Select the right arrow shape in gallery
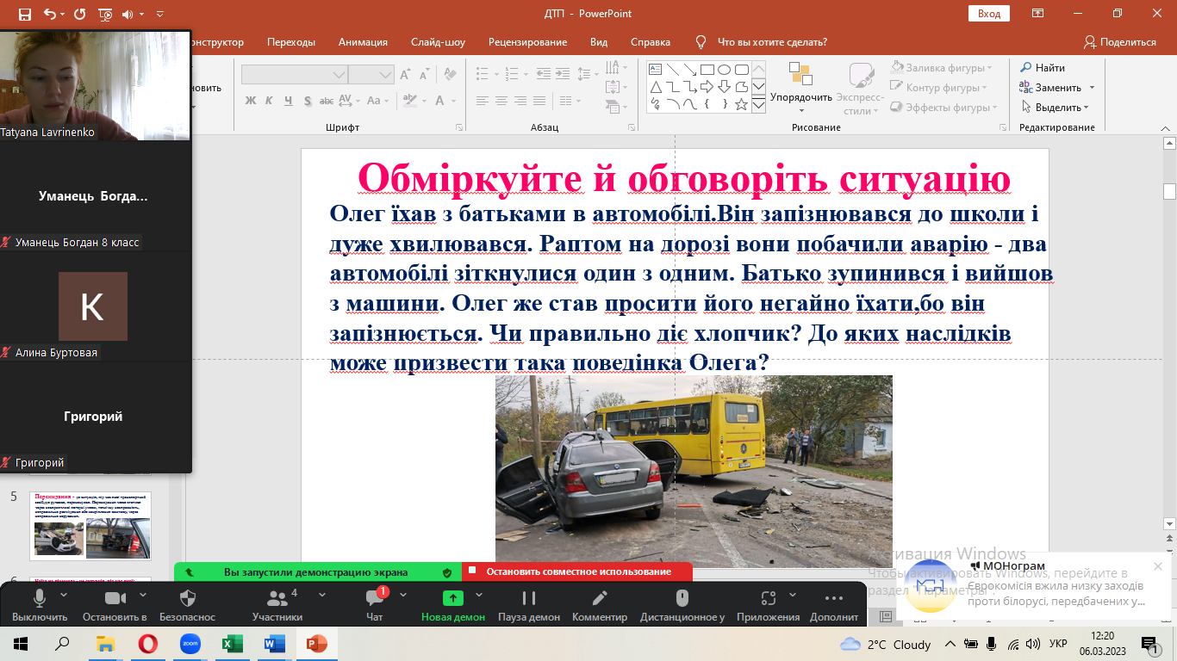 point(707,87)
